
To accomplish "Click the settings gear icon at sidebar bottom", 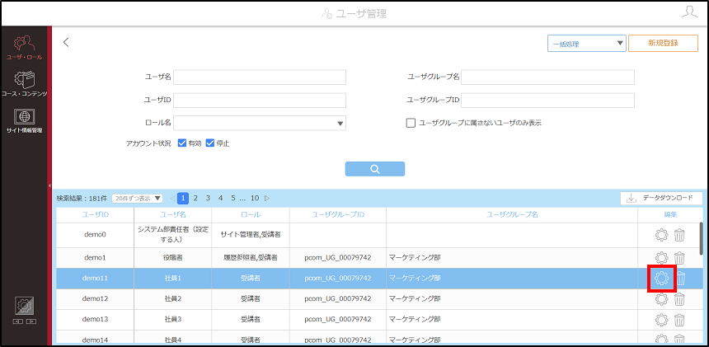I will coord(24,307).
